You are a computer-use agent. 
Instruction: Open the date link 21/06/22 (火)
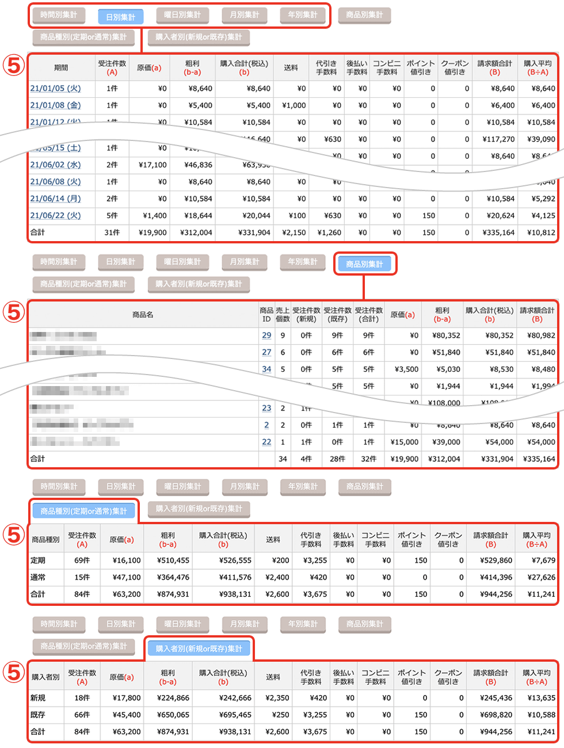(x=55, y=216)
